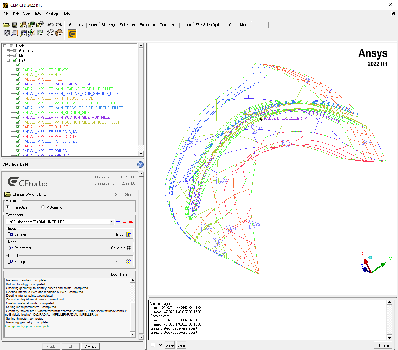Click the Redo arrow icon

[x=59, y=25]
